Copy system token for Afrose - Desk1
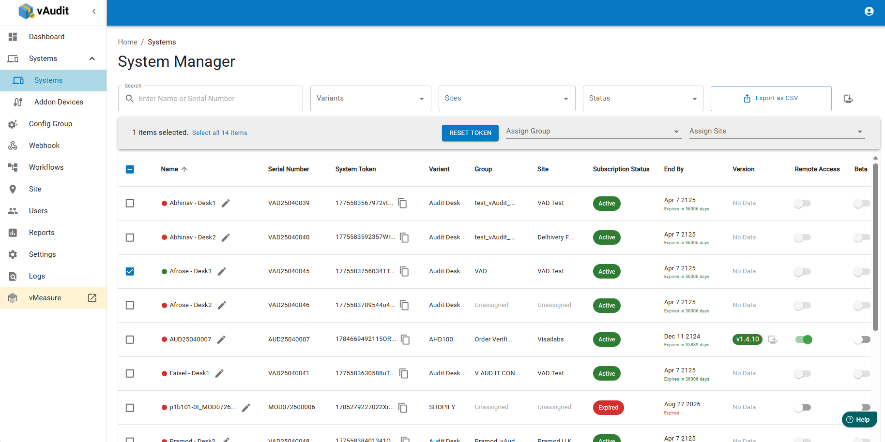 404,272
